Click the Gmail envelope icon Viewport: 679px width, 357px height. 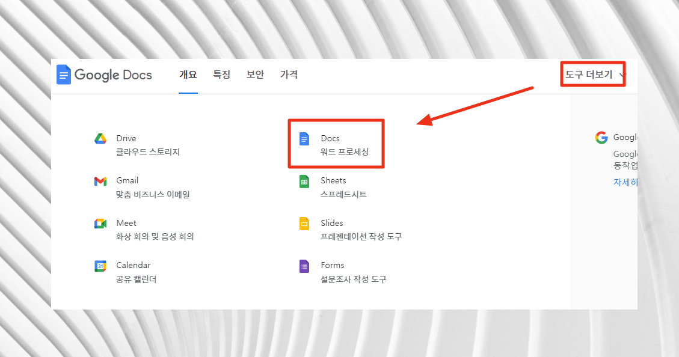click(100, 182)
